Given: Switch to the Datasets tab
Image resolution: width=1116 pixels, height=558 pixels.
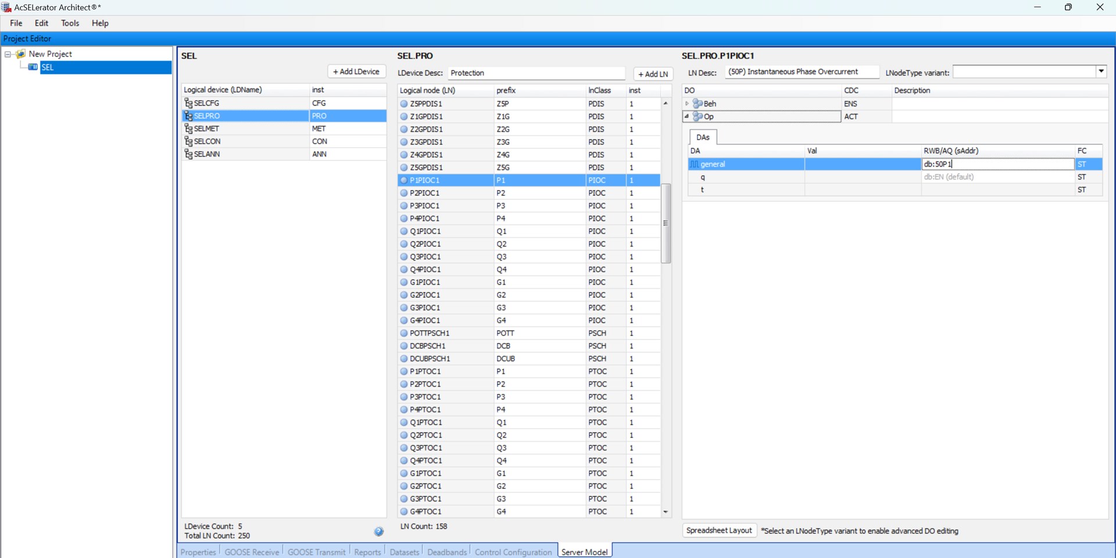Looking at the screenshot, I should (x=404, y=552).
